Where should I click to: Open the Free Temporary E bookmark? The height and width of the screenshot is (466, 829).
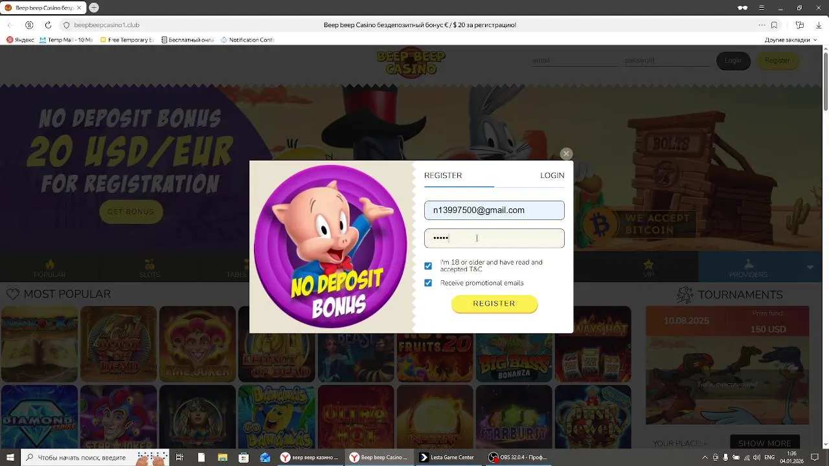tap(126, 39)
